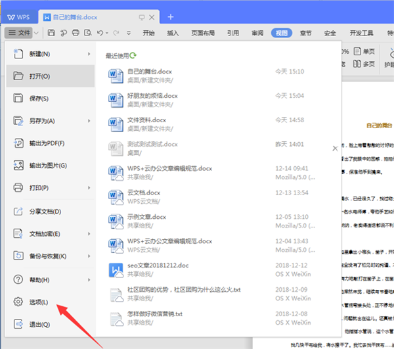Click the 退出(Q) exit icon

pyautogui.click(x=18, y=324)
